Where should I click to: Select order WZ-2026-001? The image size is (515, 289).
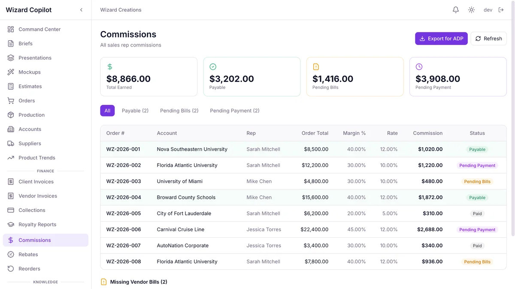(123, 149)
